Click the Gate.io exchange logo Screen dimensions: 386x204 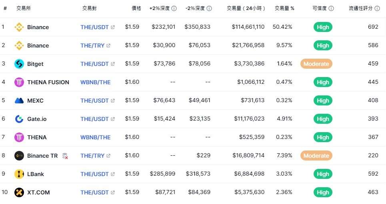tap(19, 119)
